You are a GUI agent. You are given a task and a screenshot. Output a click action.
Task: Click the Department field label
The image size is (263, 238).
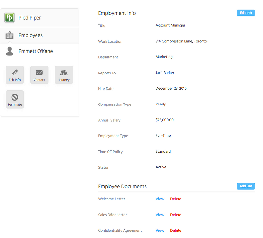(108, 57)
